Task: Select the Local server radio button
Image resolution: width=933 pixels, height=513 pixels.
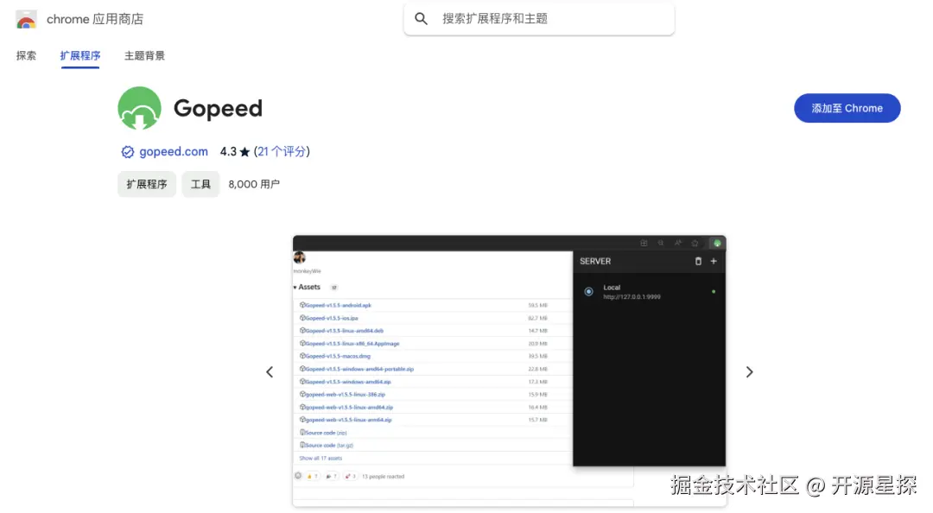Action: tap(588, 291)
